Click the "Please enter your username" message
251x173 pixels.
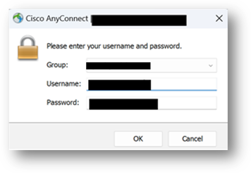114,46
